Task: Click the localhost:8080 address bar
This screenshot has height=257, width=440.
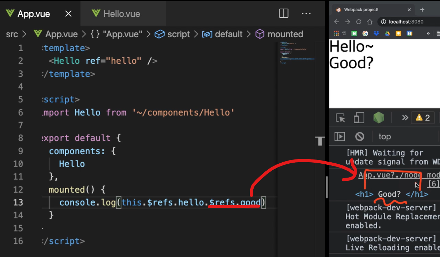Action: click(x=409, y=22)
